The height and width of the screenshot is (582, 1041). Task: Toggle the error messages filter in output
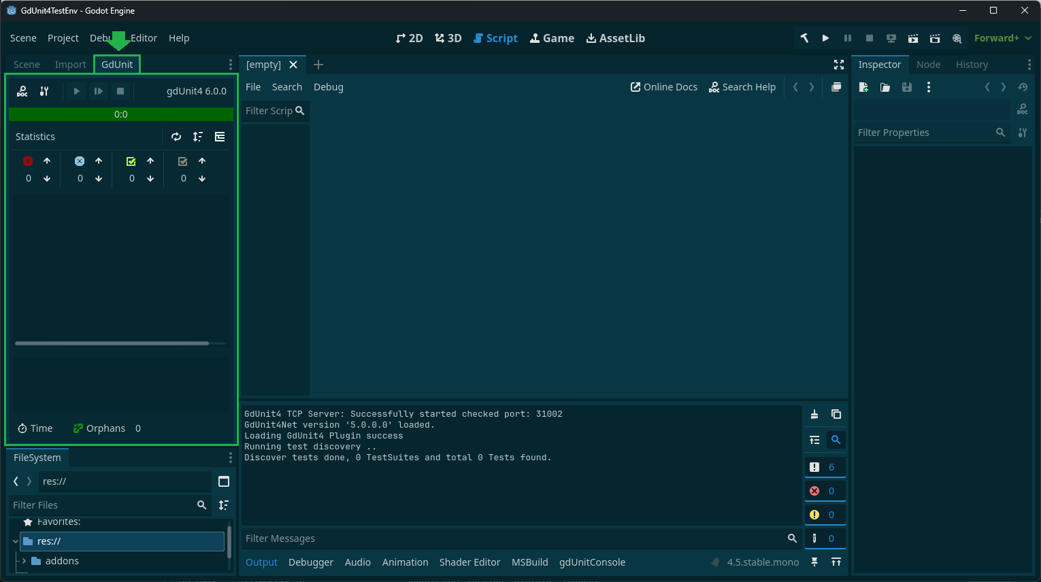(x=825, y=491)
